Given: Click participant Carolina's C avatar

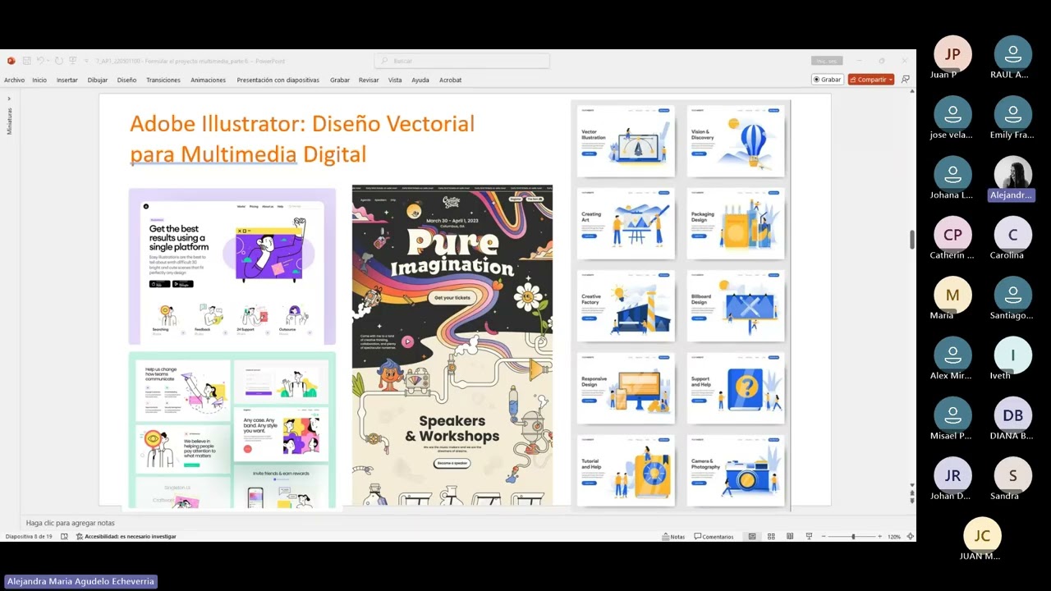Looking at the screenshot, I should point(1013,235).
